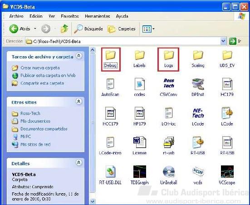Select the vcds executable icon
This screenshot has width=250, height=205.
click(x=198, y=172)
